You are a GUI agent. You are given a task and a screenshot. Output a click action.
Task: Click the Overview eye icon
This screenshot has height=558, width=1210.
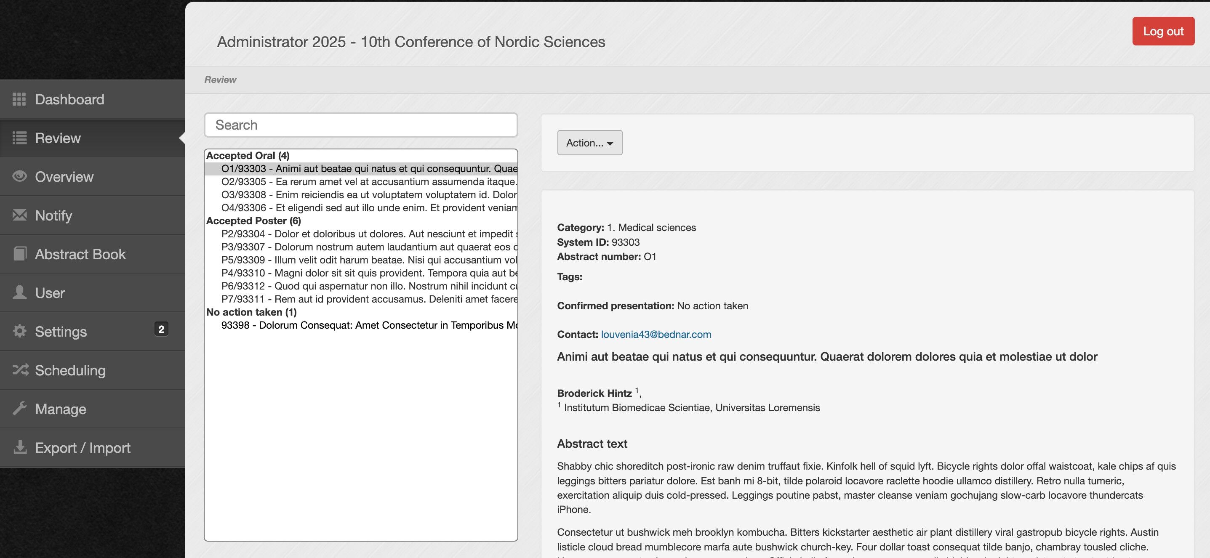pyautogui.click(x=19, y=176)
